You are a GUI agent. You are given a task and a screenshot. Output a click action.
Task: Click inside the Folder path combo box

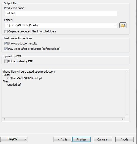tap(59, 25)
